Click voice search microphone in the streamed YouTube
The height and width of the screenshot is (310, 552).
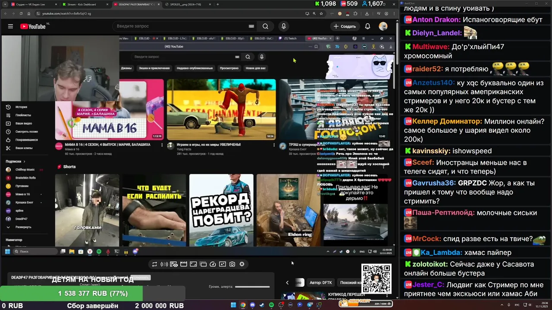[261, 57]
